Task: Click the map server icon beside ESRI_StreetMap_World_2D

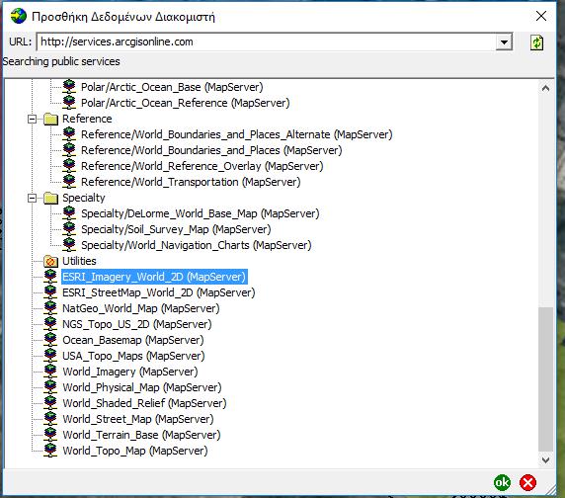Action: tap(50, 291)
